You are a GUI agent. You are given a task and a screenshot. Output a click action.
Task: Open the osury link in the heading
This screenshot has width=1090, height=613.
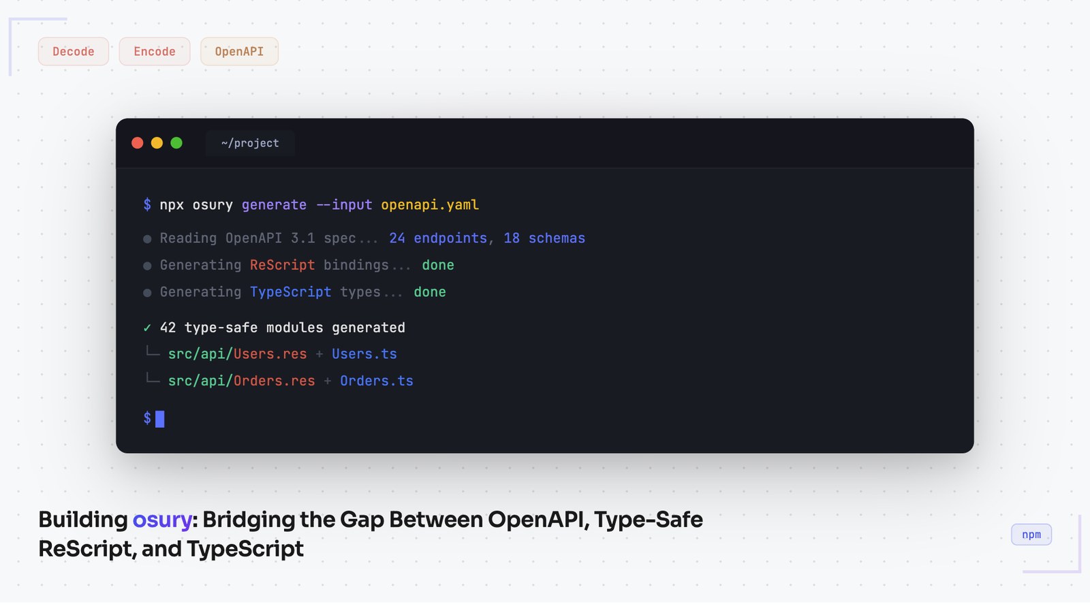pyautogui.click(x=162, y=520)
